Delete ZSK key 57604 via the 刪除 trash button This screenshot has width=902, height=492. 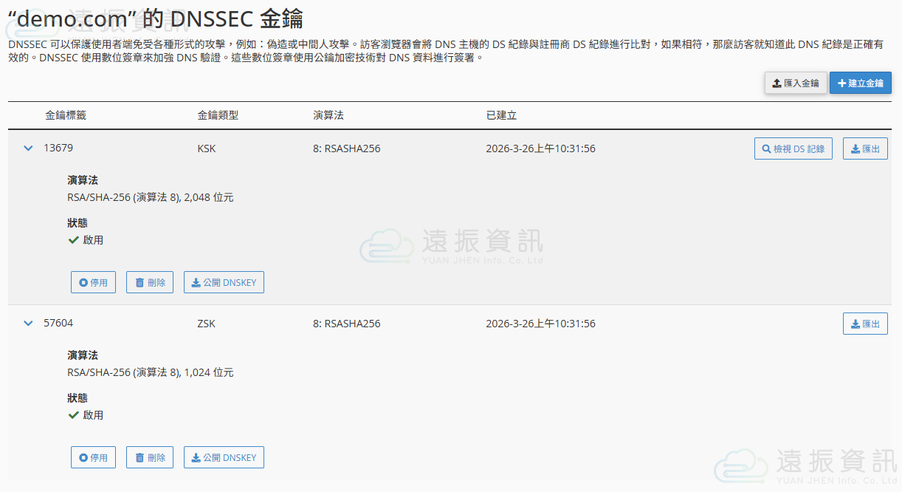150,457
